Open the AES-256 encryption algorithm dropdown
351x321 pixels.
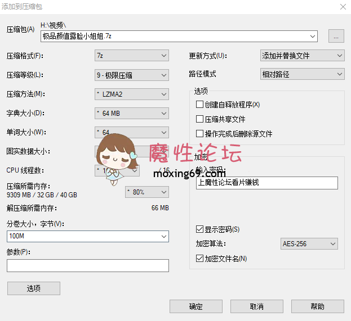[309, 244]
